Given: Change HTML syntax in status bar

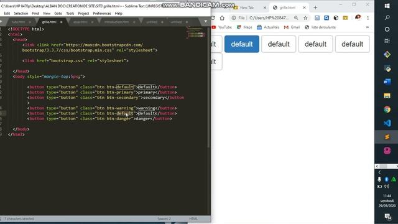Looking at the screenshot, I should tap(193, 218).
